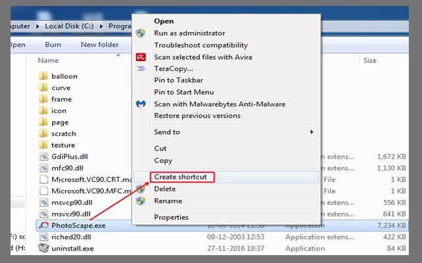The image size is (422, 263).
Task: Click the New folder toolbar button
Action: point(99,45)
